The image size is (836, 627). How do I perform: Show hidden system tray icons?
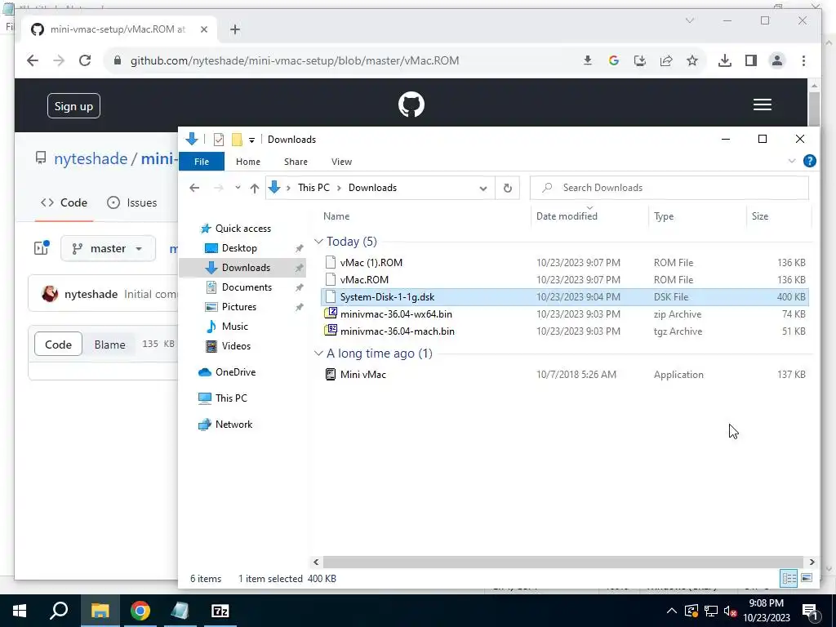(672, 611)
